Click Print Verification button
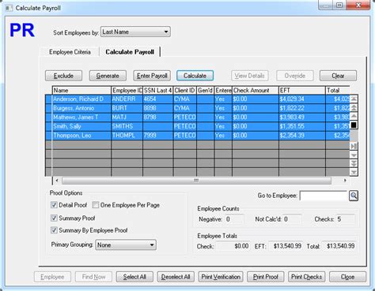Viewport: 375px width, 291px height. (x=221, y=277)
